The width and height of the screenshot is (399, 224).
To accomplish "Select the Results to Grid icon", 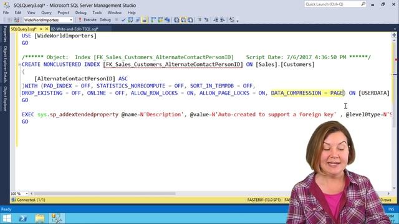I will coord(183,20).
